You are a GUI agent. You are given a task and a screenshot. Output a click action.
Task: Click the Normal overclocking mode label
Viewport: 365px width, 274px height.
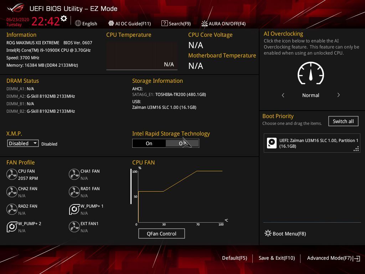[311, 95]
